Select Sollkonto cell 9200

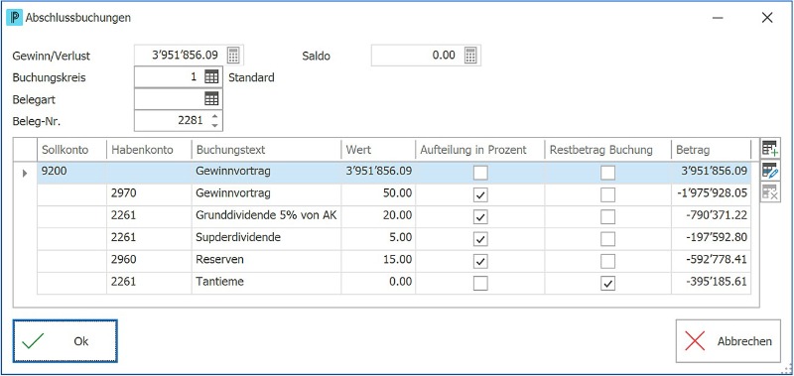(71, 172)
